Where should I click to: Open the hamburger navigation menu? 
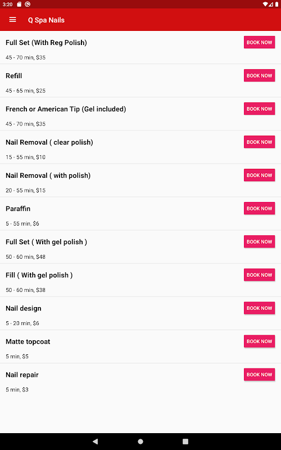click(12, 20)
